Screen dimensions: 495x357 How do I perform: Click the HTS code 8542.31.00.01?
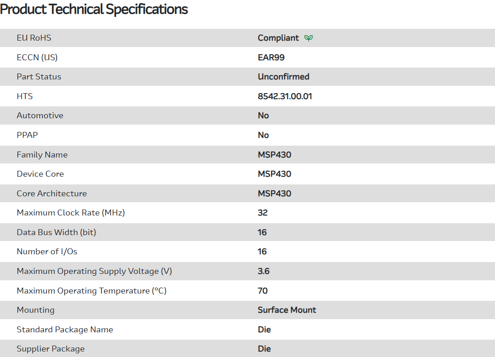point(285,96)
